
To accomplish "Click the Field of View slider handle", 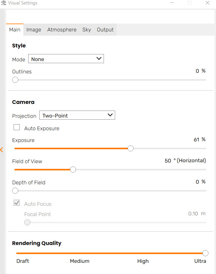I will point(73,169).
